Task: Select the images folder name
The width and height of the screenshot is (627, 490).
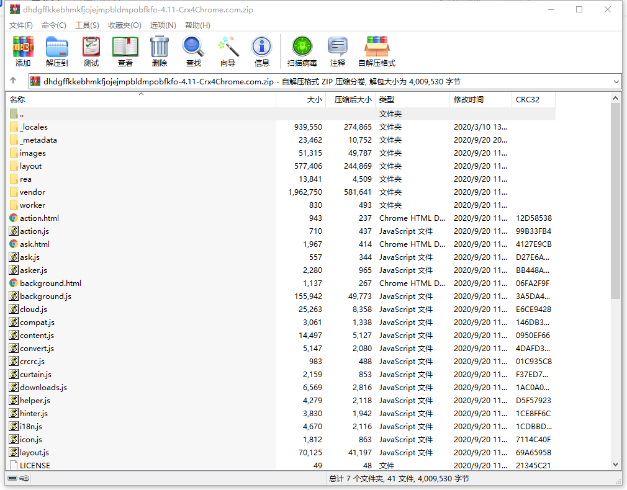Action: 33,153
